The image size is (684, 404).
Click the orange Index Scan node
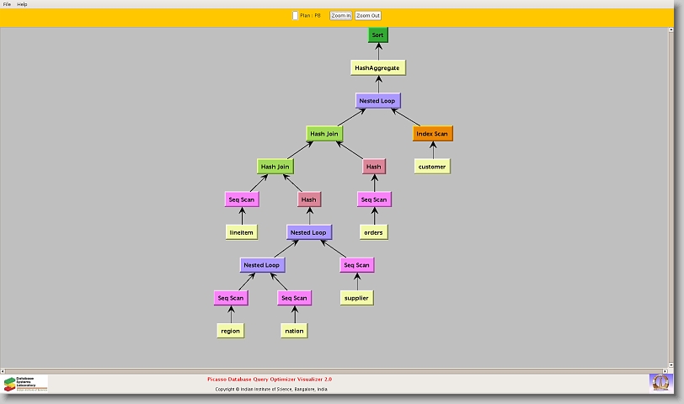(432, 134)
